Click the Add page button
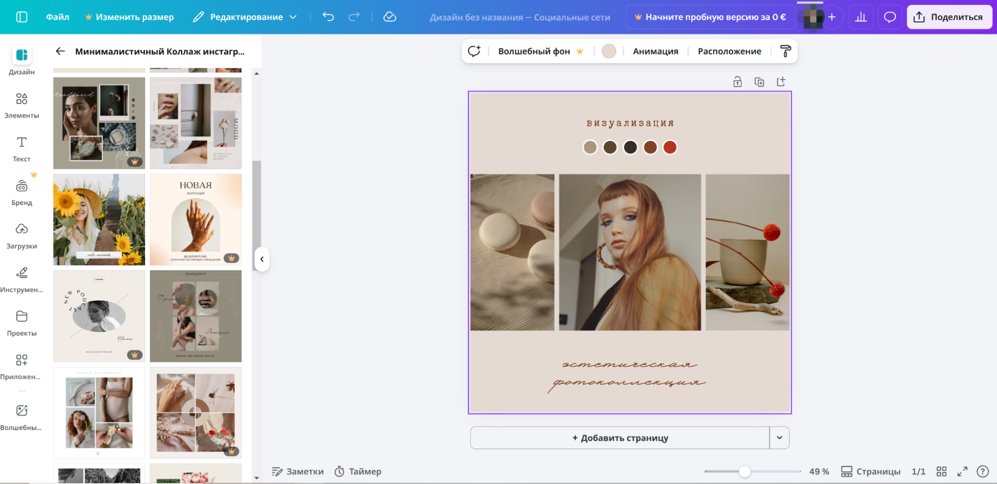The width and height of the screenshot is (997, 484). (619, 438)
